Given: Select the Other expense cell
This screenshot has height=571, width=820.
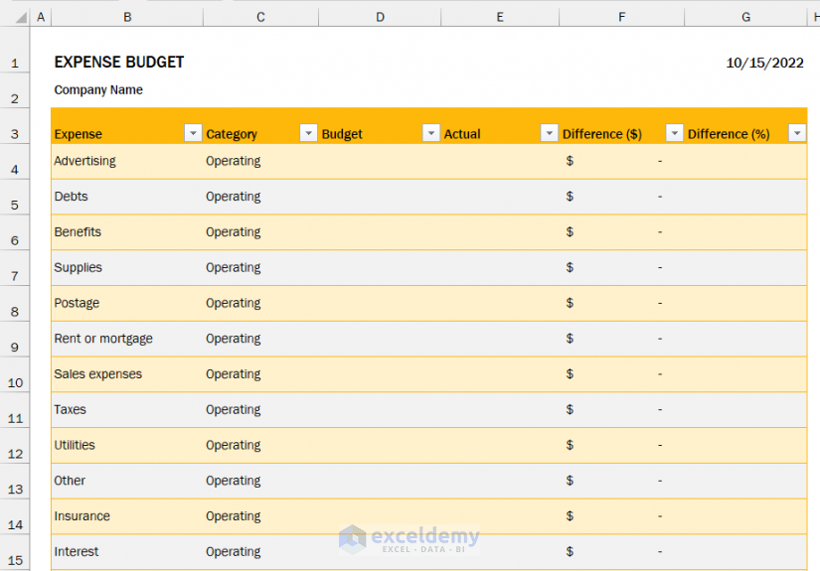Looking at the screenshot, I should 127,482.
